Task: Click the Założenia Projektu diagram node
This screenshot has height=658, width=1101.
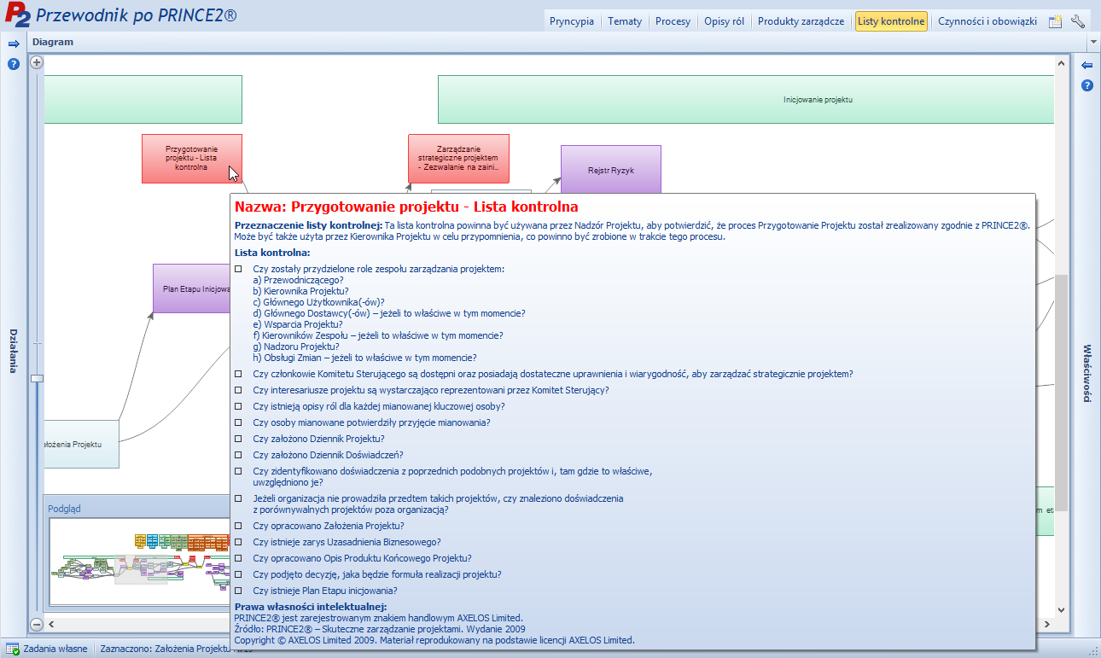Action: (81, 444)
